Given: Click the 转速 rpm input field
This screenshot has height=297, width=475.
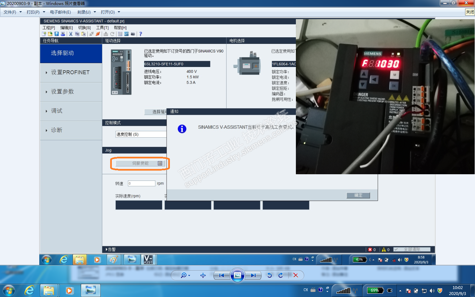Looking at the screenshot, I should point(142,183).
